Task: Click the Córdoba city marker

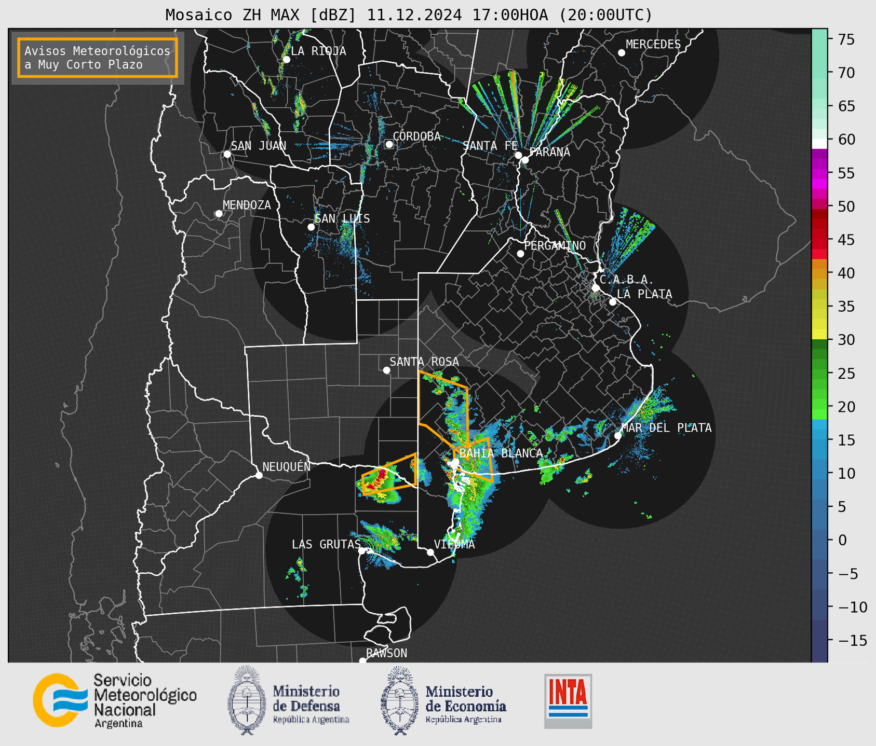Action: (389, 144)
